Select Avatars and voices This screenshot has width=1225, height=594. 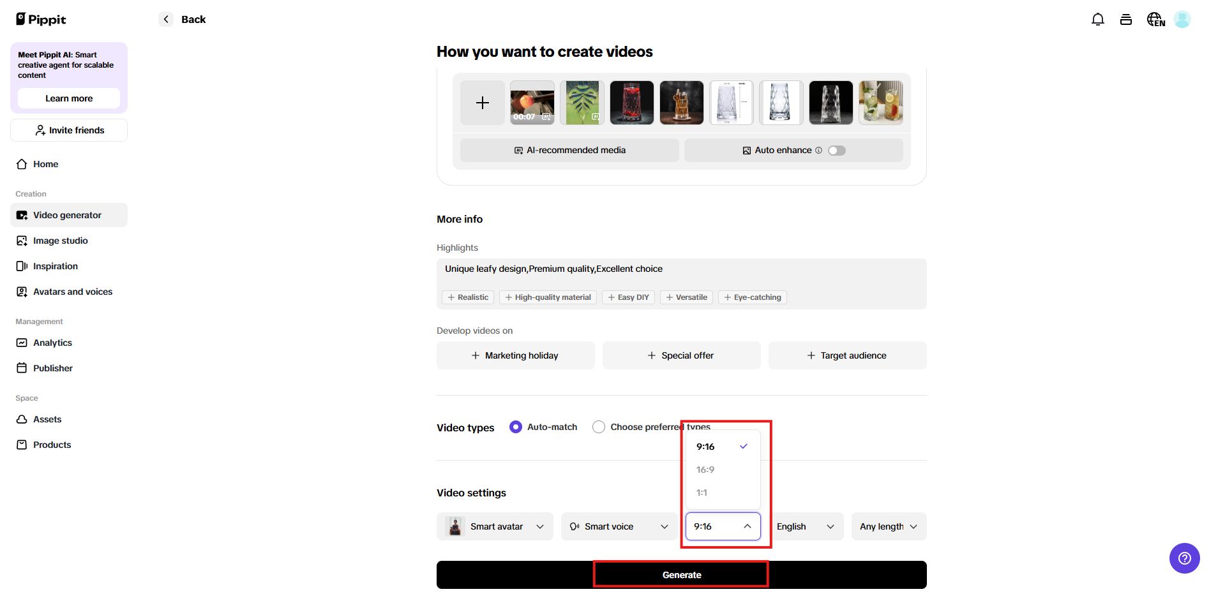coord(72,292)
